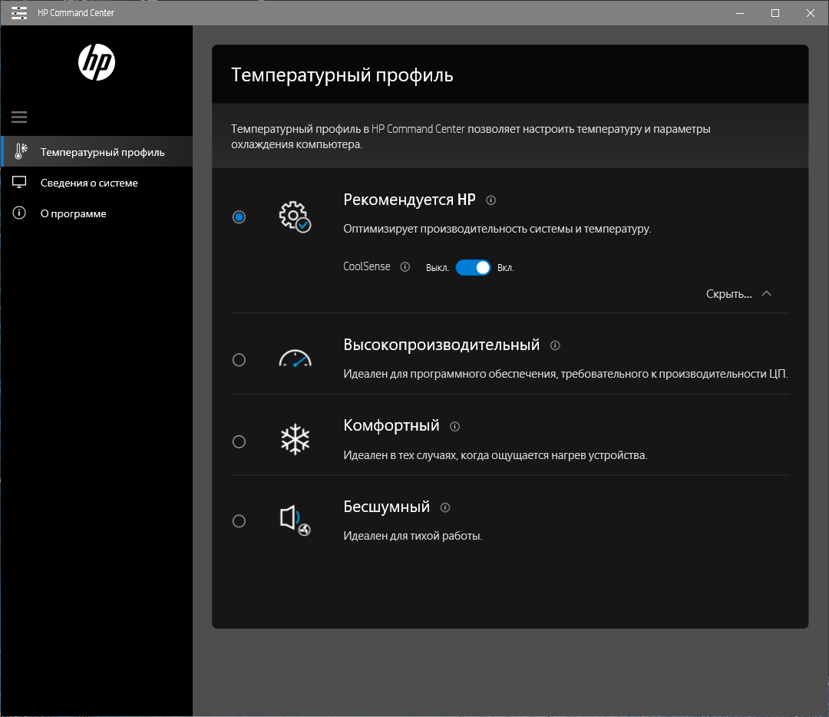Screen dimensions: 829x717
Task: Select the Рекомендуется HP radio button
Action: coord(239,217)
